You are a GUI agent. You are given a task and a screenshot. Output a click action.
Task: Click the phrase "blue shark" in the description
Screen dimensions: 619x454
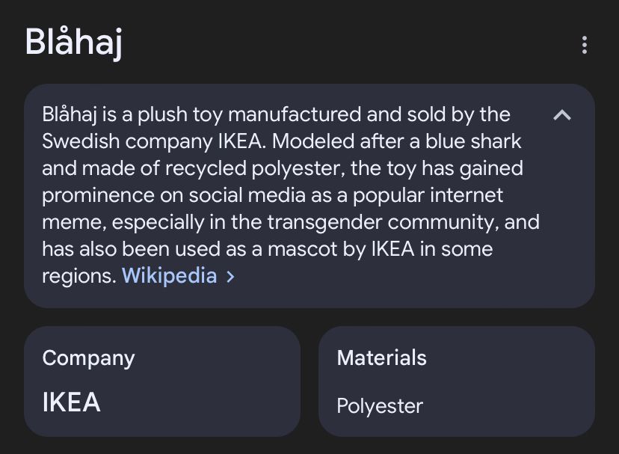[x=473, y=141]
